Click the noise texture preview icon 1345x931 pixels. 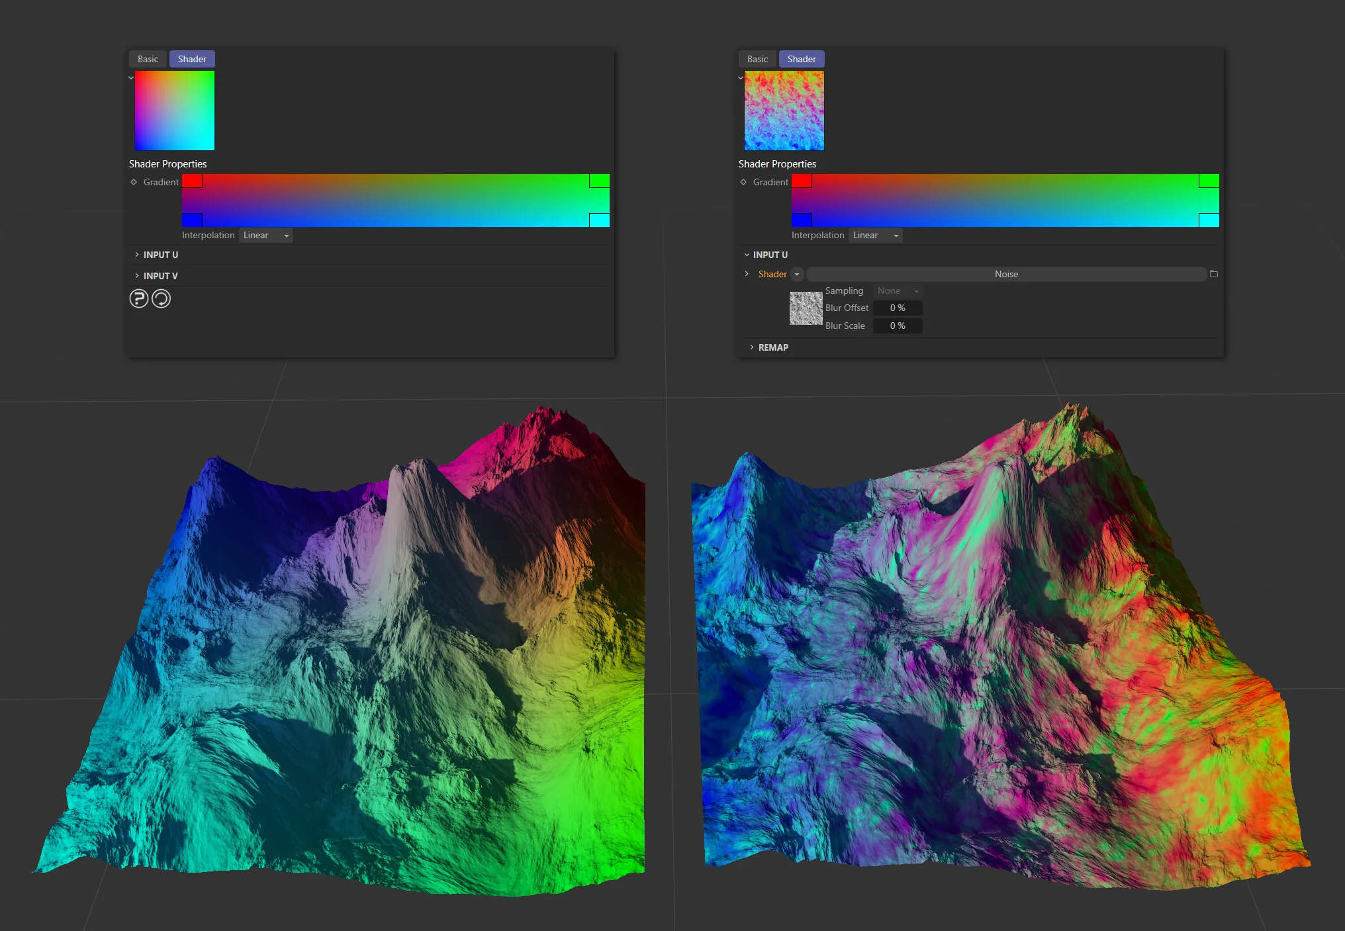click(806, 308)
